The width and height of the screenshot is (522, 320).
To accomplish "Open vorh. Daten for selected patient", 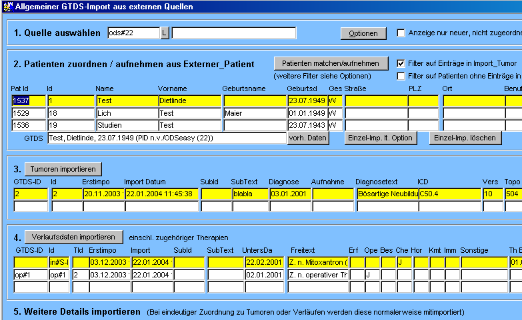I will [308, 138].
